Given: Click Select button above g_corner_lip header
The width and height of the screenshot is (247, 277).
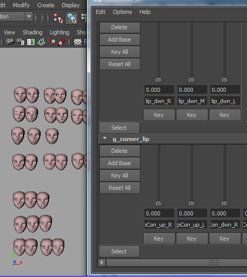Looking at the screenshot, I should [x=119, y=128].
